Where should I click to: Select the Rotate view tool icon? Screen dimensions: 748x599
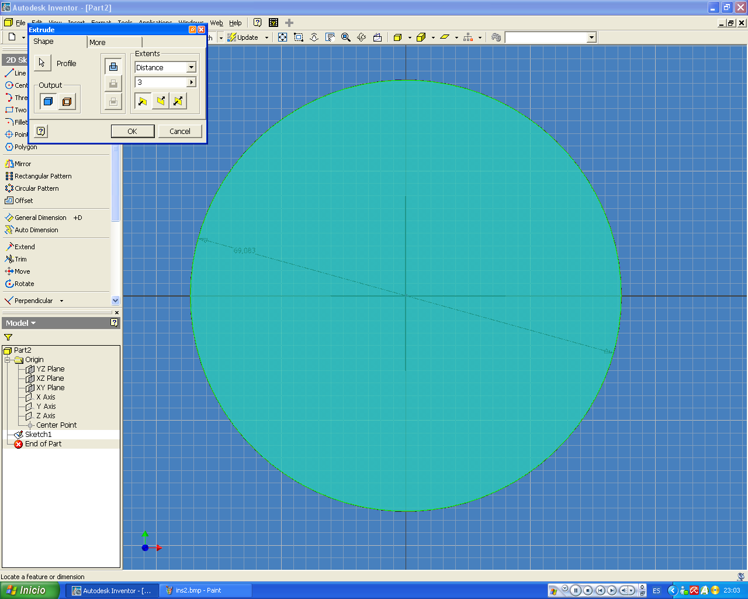coord(362,37)
